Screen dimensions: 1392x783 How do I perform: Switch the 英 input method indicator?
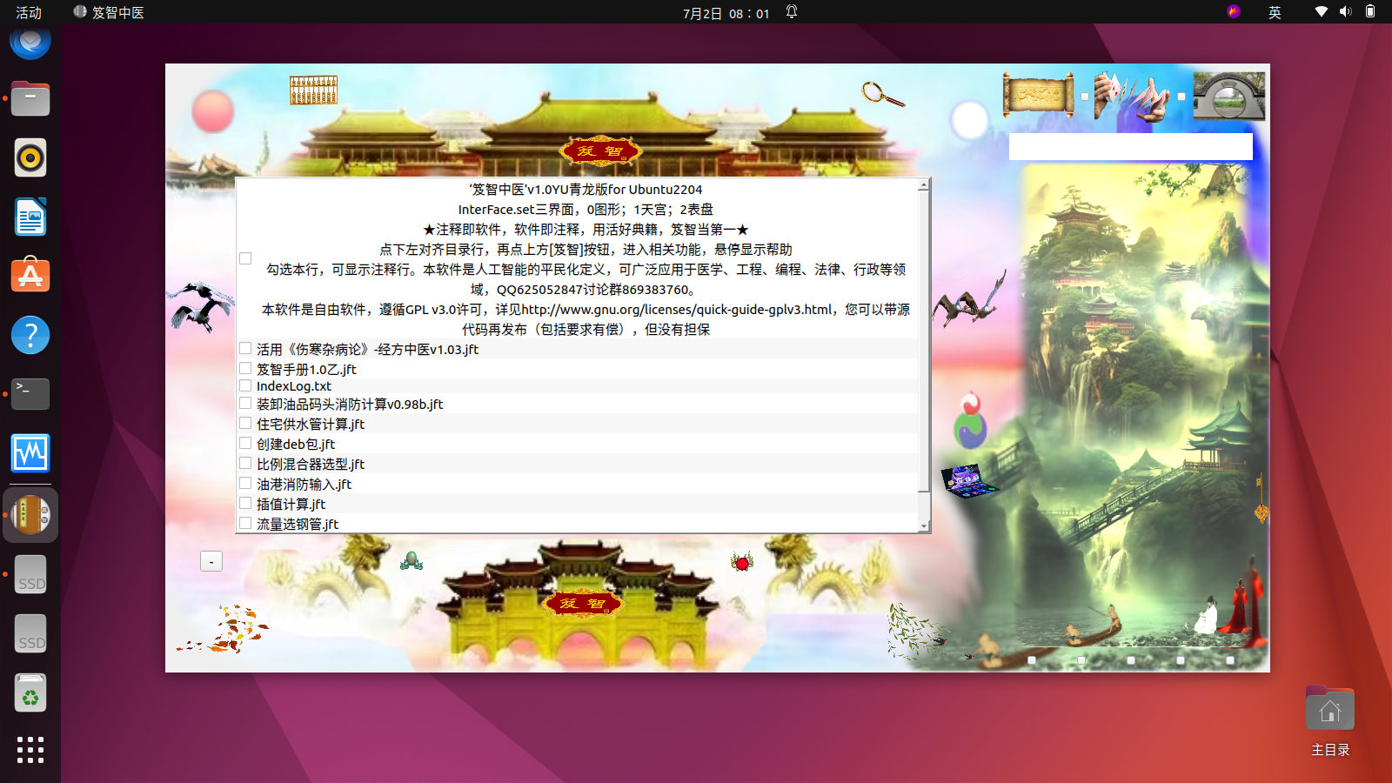coord(1275,12)
